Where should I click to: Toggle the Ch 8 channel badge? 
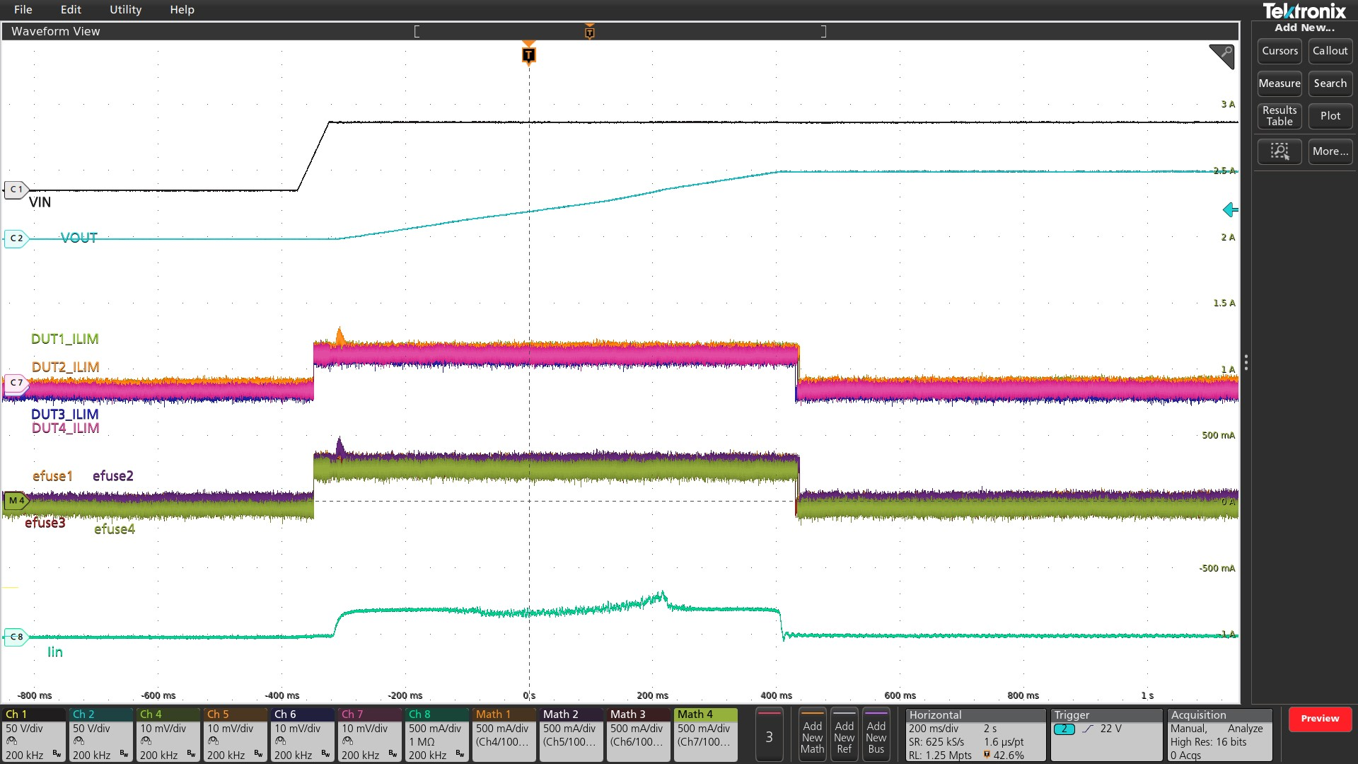click(436, 734)
